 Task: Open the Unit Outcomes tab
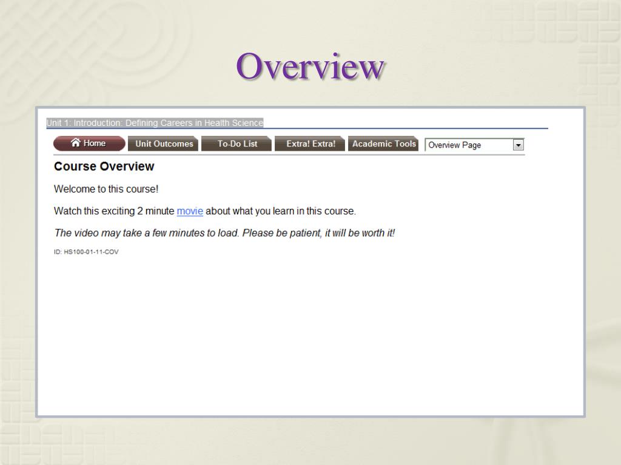coord(163,144)
